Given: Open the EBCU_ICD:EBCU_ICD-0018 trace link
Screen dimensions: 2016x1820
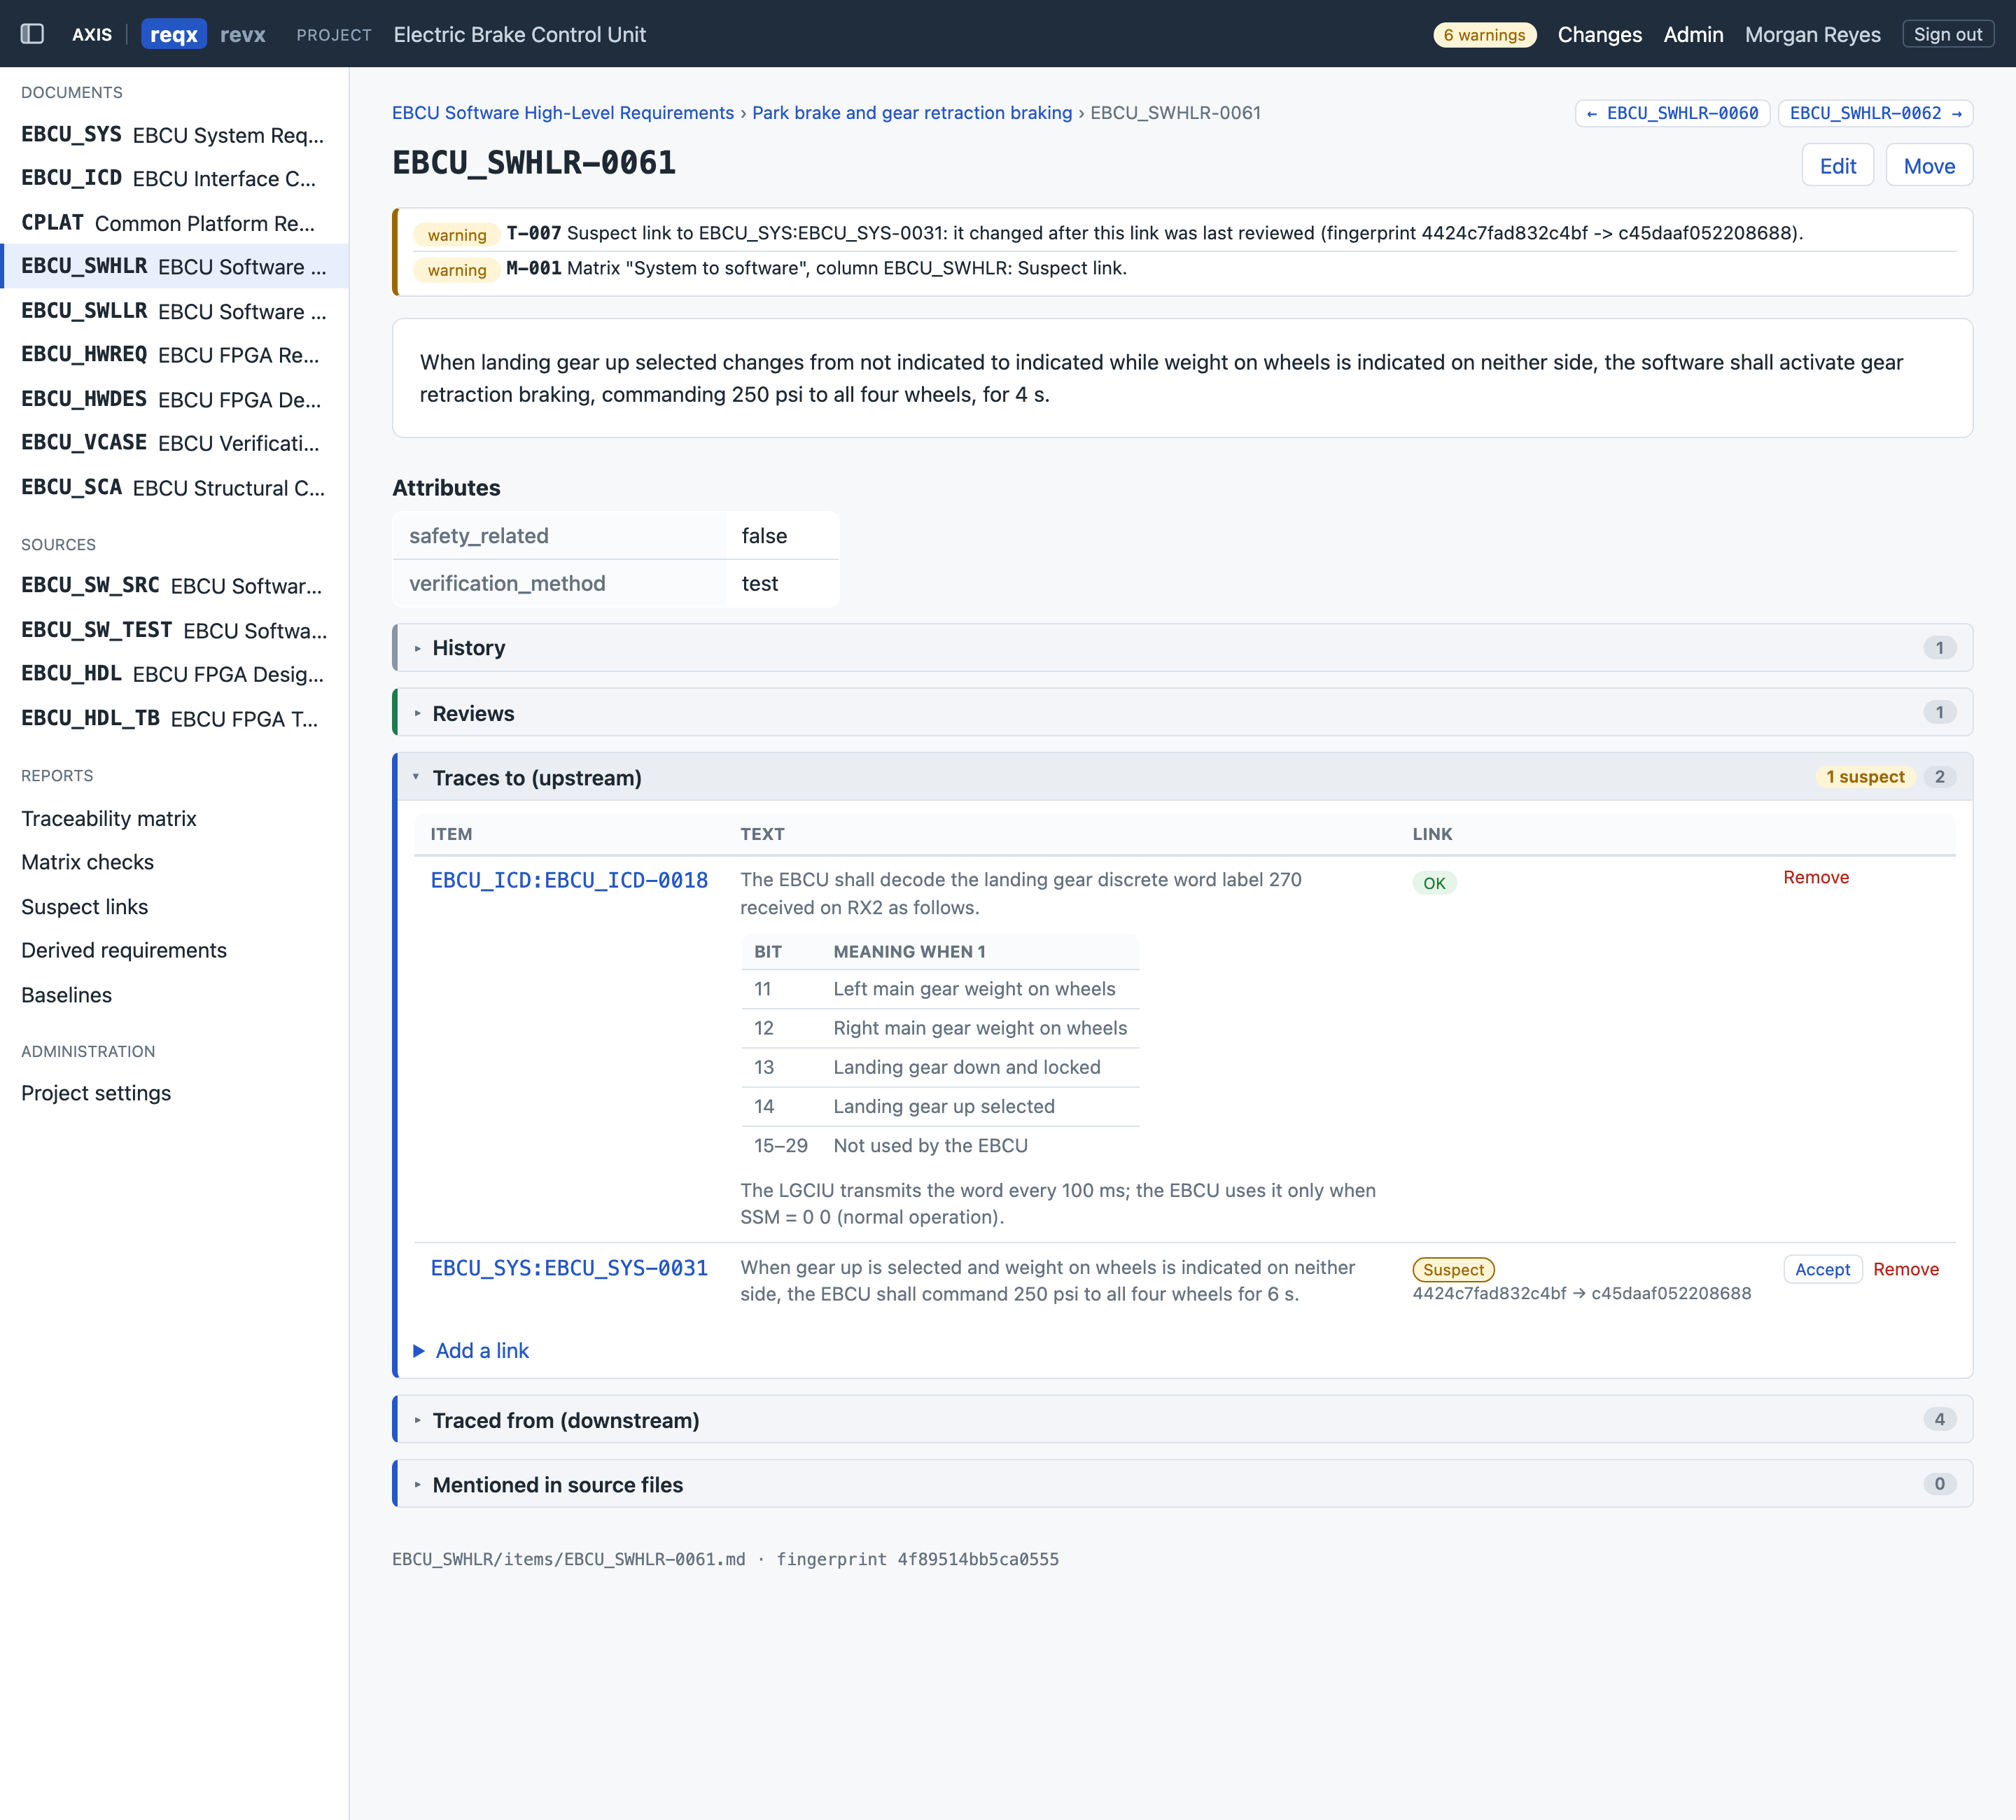Looking at the screenshot, I should 569,880.
